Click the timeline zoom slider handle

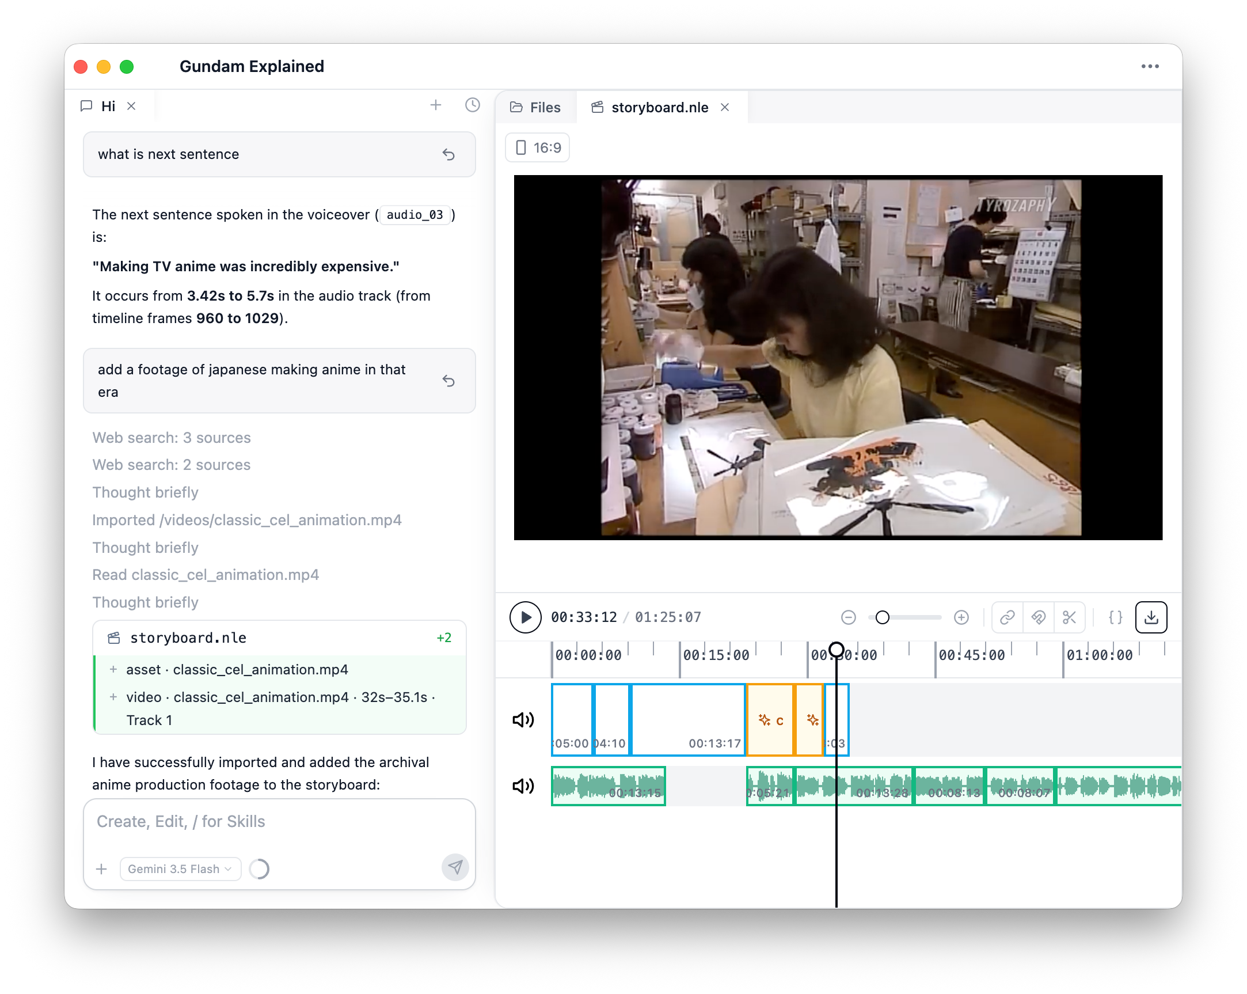[882, 617]
